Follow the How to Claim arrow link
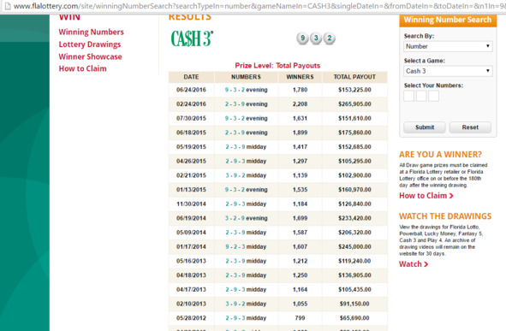 (426, 196)
